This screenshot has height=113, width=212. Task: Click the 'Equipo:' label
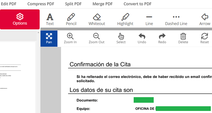(x=83, y=109)
